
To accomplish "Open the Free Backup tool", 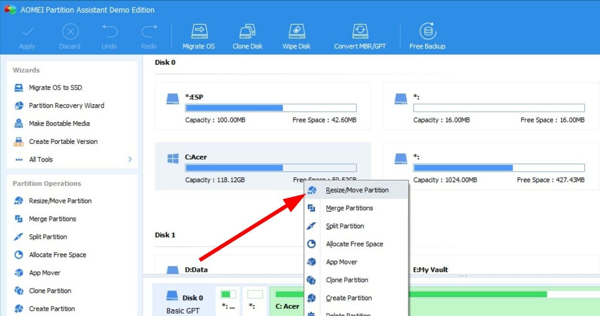I will [428, 37].
